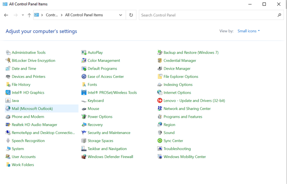This screenshot has width=287, height=184.
Task: Open the File Explorer Options link
Action: tap(181, 77)
